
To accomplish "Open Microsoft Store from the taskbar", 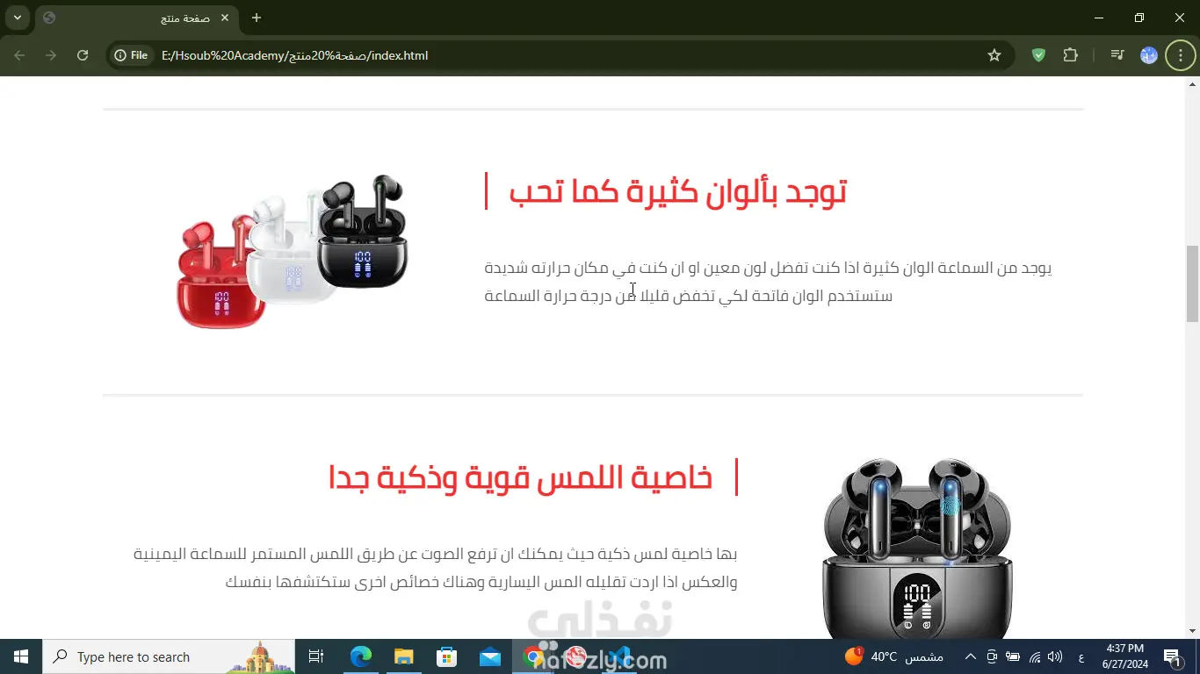I will click(446, 656).
